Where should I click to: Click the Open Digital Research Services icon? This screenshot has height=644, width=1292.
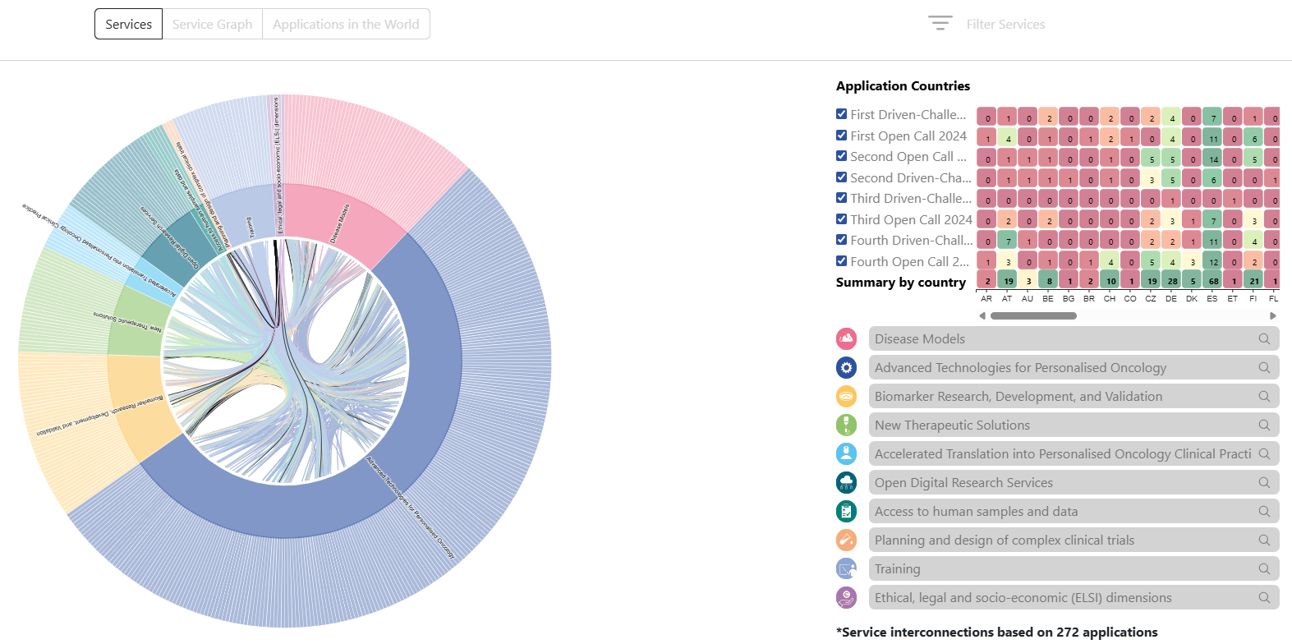(x=846, y=482)
